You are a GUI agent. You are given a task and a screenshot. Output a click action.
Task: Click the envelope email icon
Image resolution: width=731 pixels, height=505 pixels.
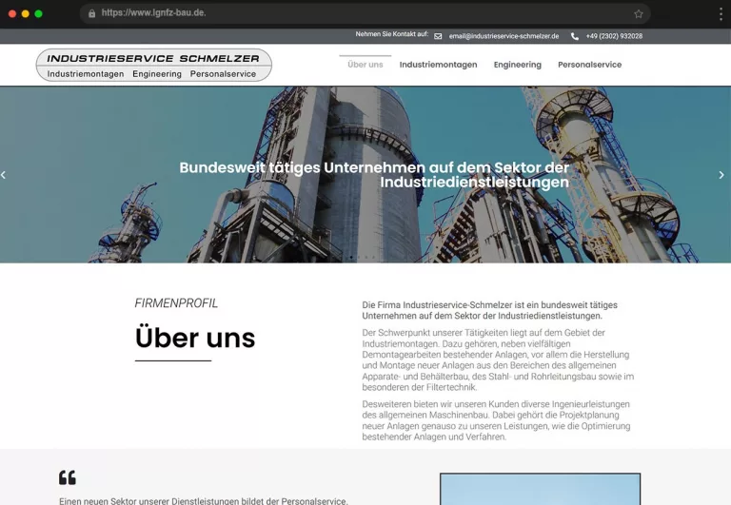(438, 36)
